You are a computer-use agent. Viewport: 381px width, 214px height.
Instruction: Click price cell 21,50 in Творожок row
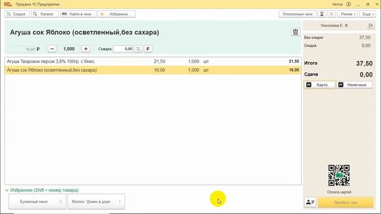[160, 61]
